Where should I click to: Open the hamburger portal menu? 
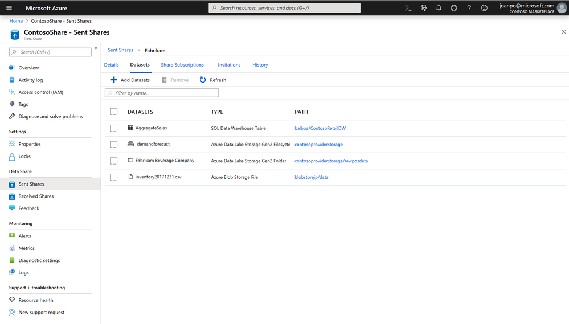point(9,8)
